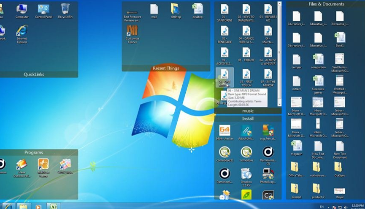Select the 05 - ACROYALI... MP3 file
This screenshot has width=365, height=209.
[x=224, y=56]
